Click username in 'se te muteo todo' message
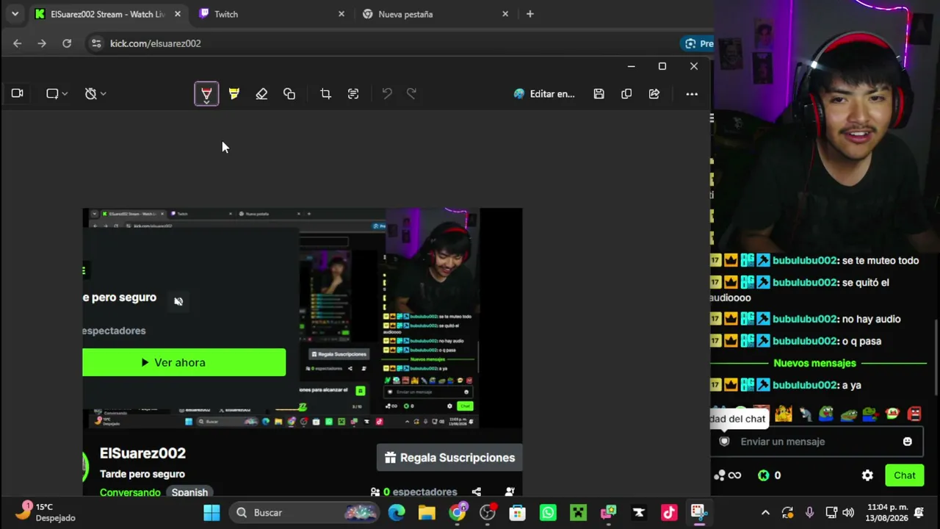Screen dimensions: 940x529 tap(804, 260)
